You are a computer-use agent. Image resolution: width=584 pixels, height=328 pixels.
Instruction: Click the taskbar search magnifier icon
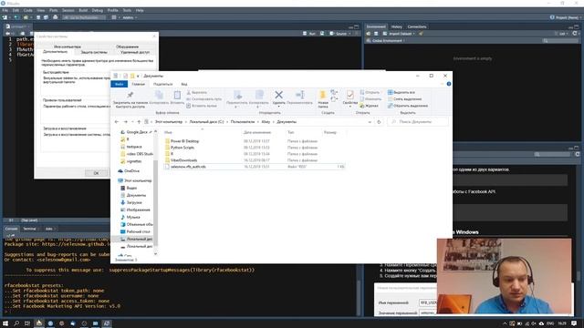[16, 323]
